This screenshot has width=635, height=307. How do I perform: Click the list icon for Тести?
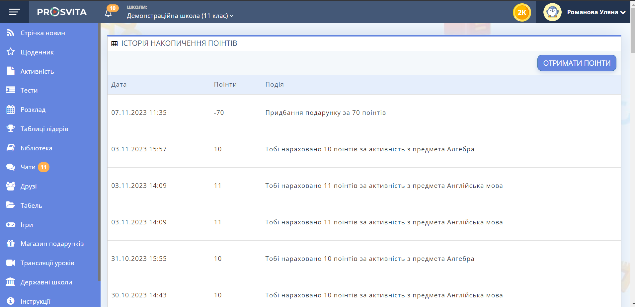pyautogui.click(x=11, y=90)
